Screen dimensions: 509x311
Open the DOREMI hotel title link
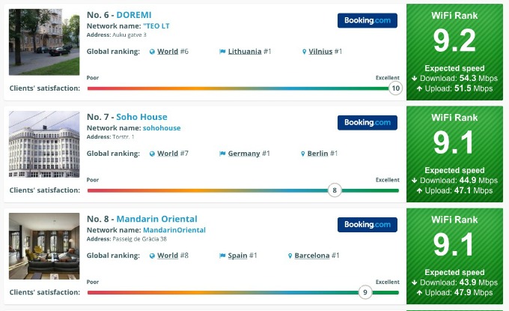click(x=134, y=15)
